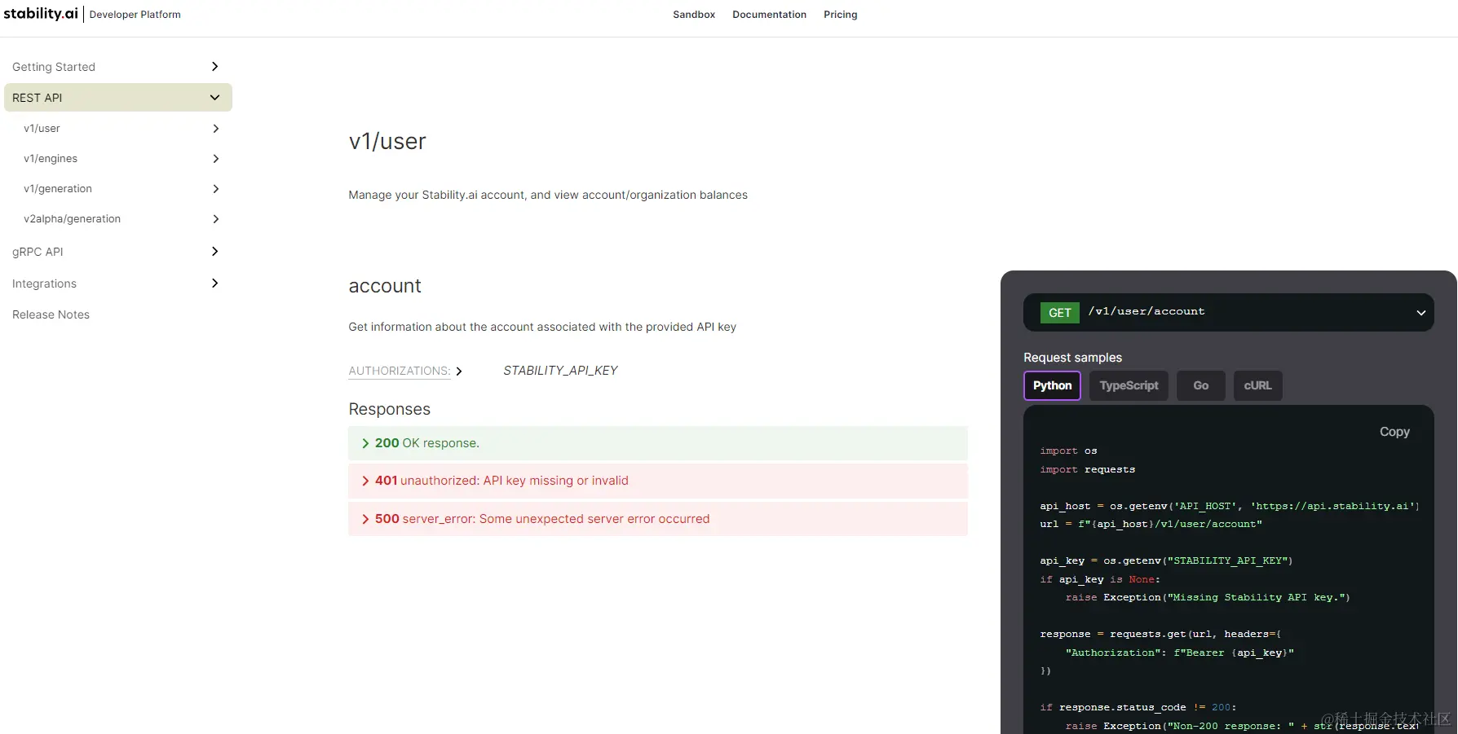Open Sandbox in the top navigation

pyautogui.click(x=694, y=15)
